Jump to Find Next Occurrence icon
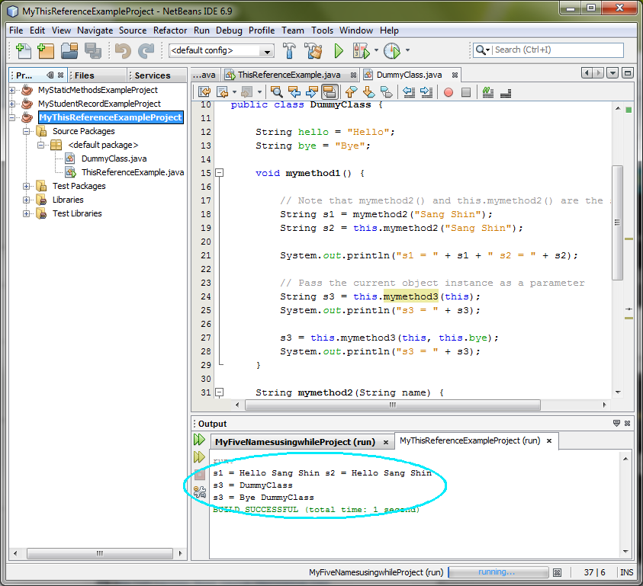Image resolution: width=643 pixels, height=586 pixels. 312,91
